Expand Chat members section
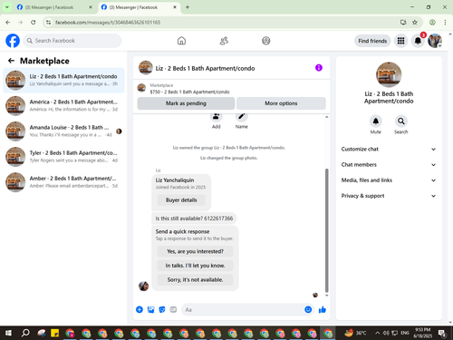Screen dimensions: 453x340 389,165
